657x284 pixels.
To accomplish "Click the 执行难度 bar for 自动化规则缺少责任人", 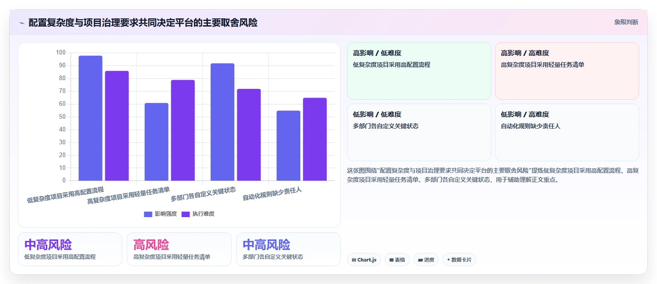I will (x=315, y=139).
